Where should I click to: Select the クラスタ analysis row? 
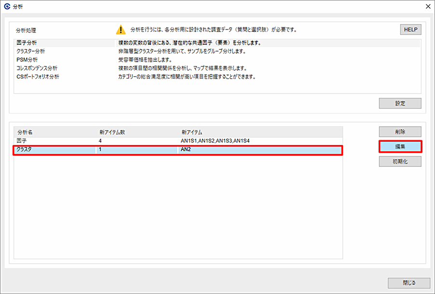point(178,149)
